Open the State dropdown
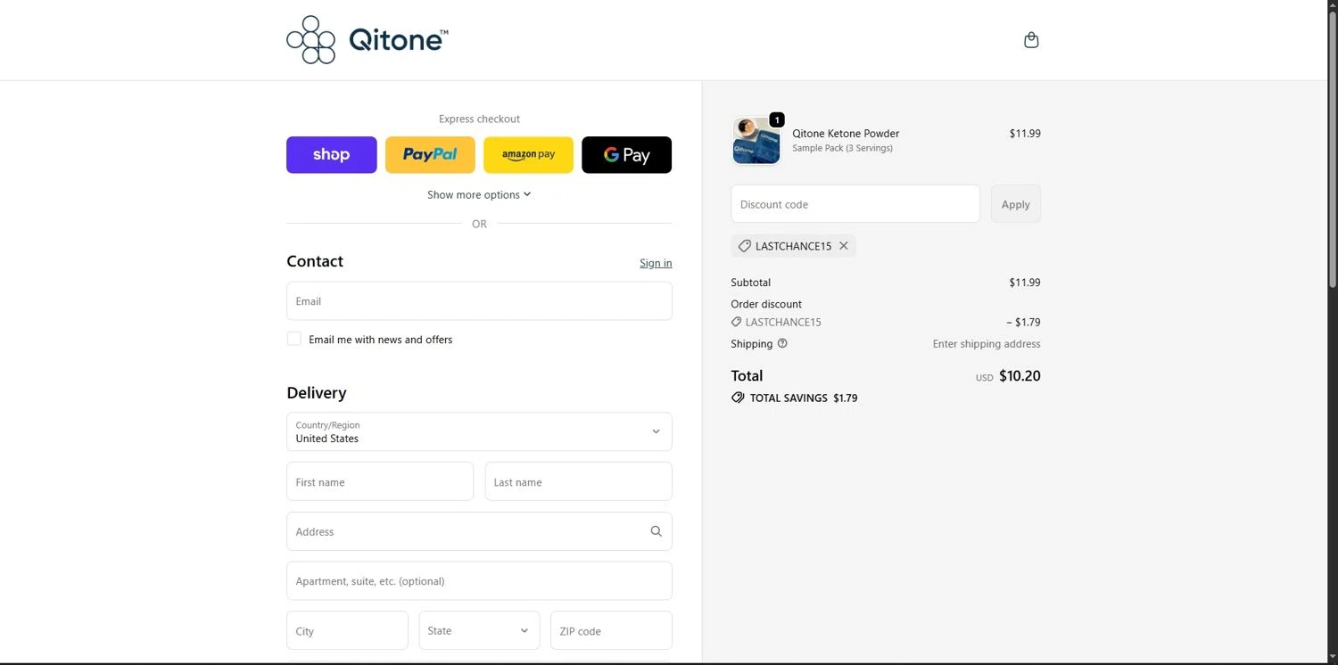1338x665 pixels. (479, 630)
